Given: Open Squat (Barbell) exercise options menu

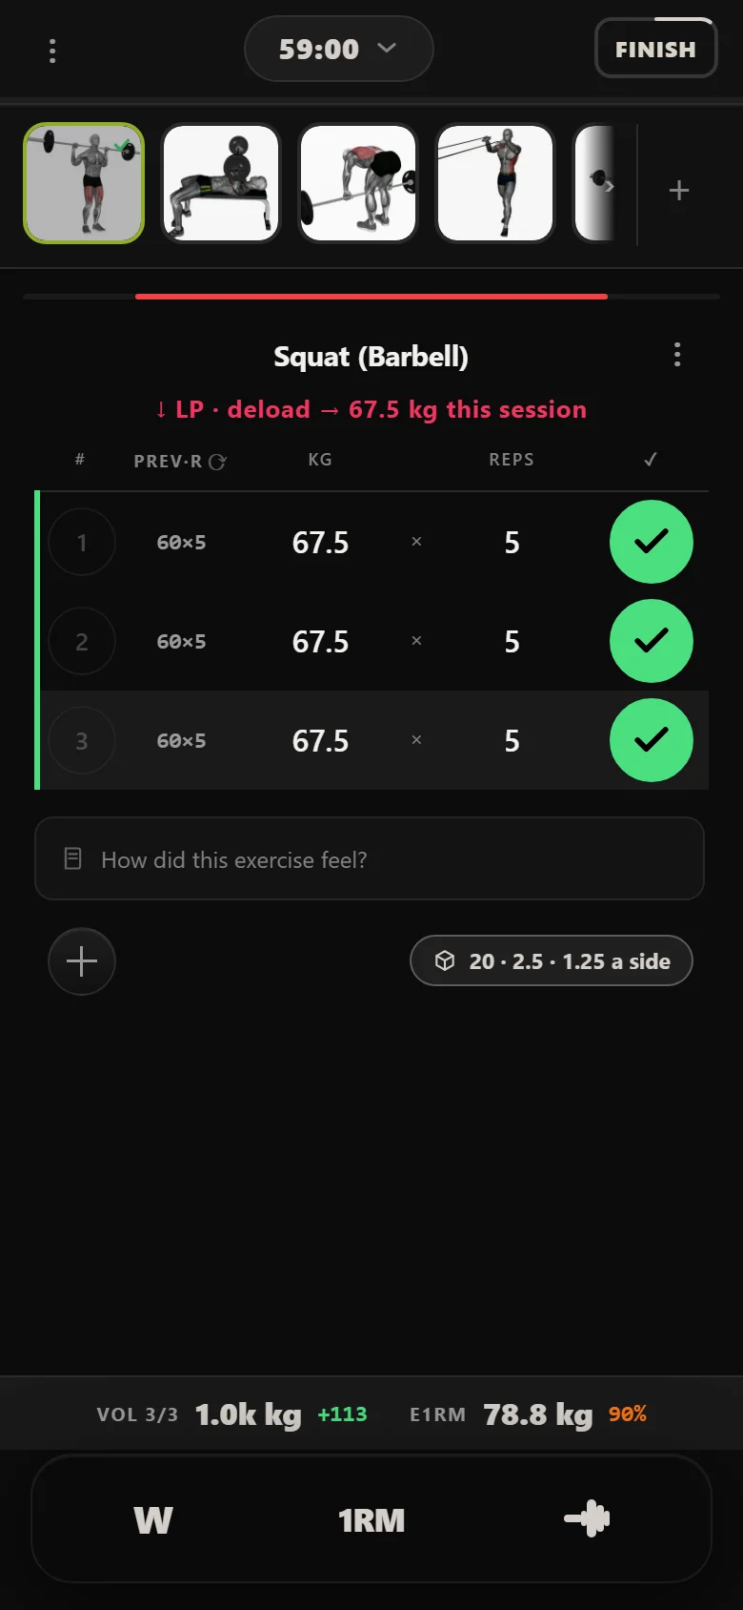Looking at the screenshot, I should click(x=677, y=355).
